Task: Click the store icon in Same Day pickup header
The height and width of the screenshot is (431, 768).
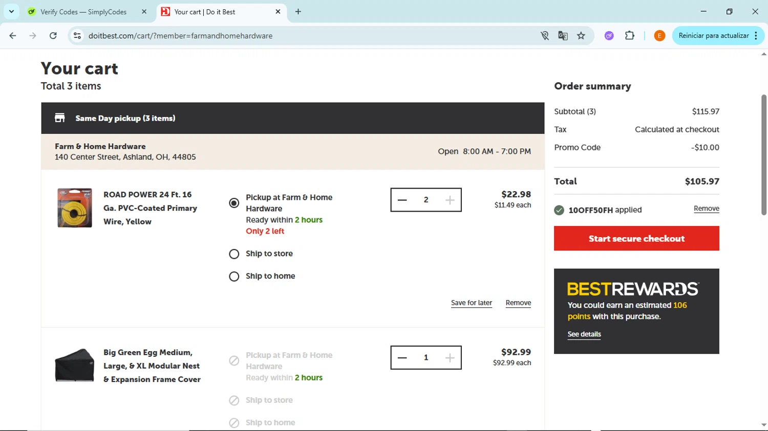Action: click(x=60, y=118)
